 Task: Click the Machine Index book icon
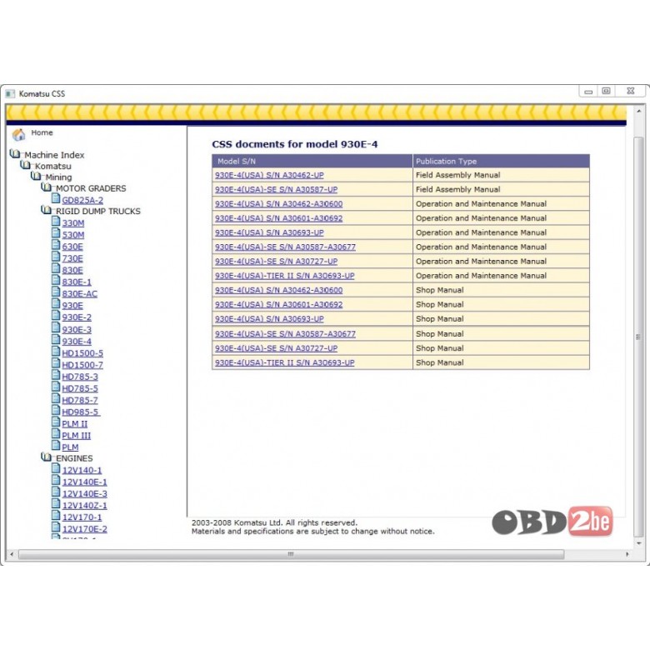[x=15, y=154]
